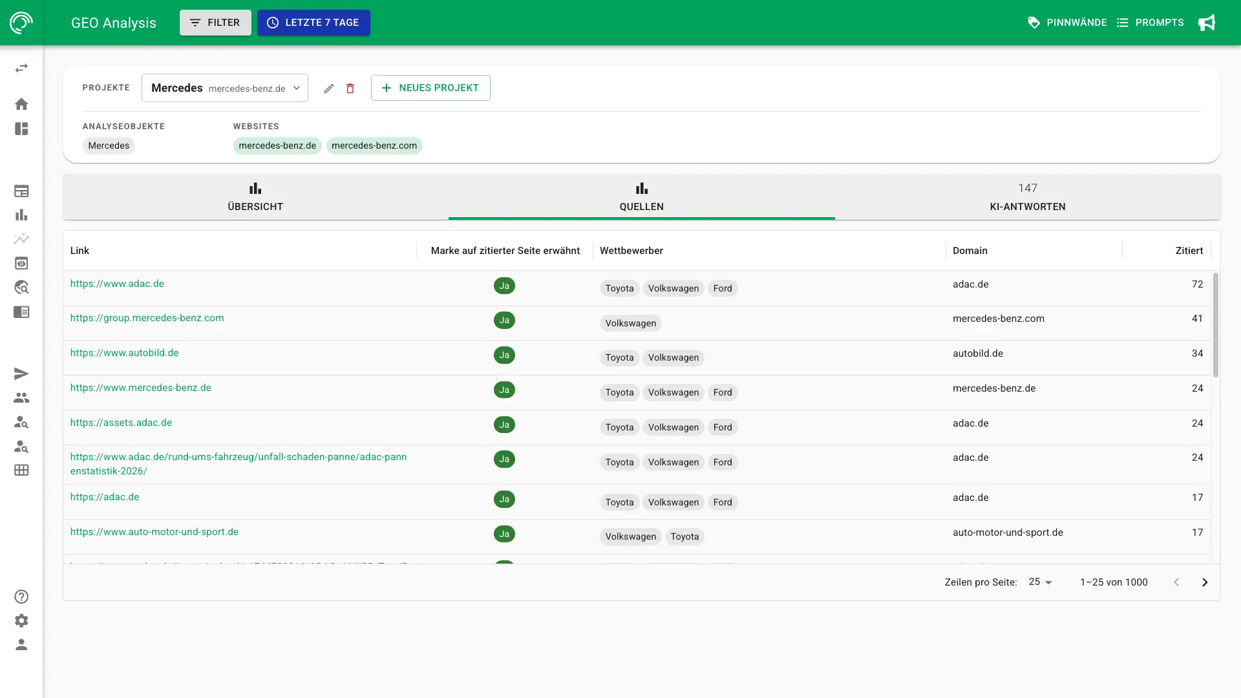The image size is (1241, 698).
Task: Sort by the Domain column header
Action: pos(970,251)
